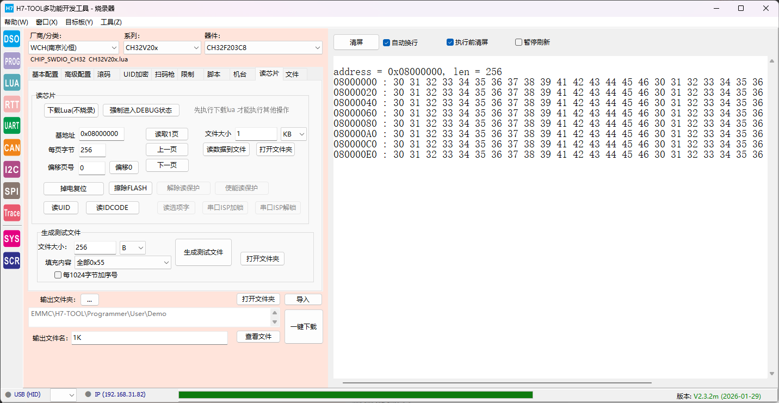Open the UART serial tool icon
This screenshot has width=779, height=403.
point(11,126)
